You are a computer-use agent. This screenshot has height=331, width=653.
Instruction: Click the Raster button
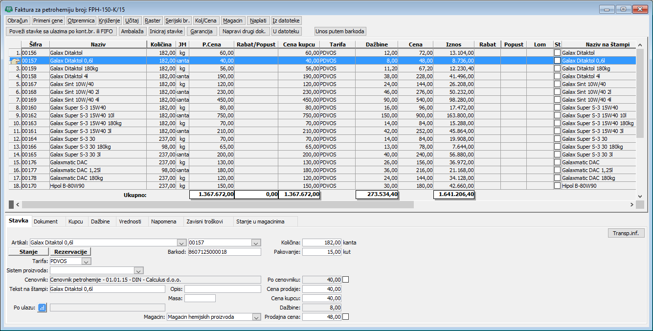153,21
